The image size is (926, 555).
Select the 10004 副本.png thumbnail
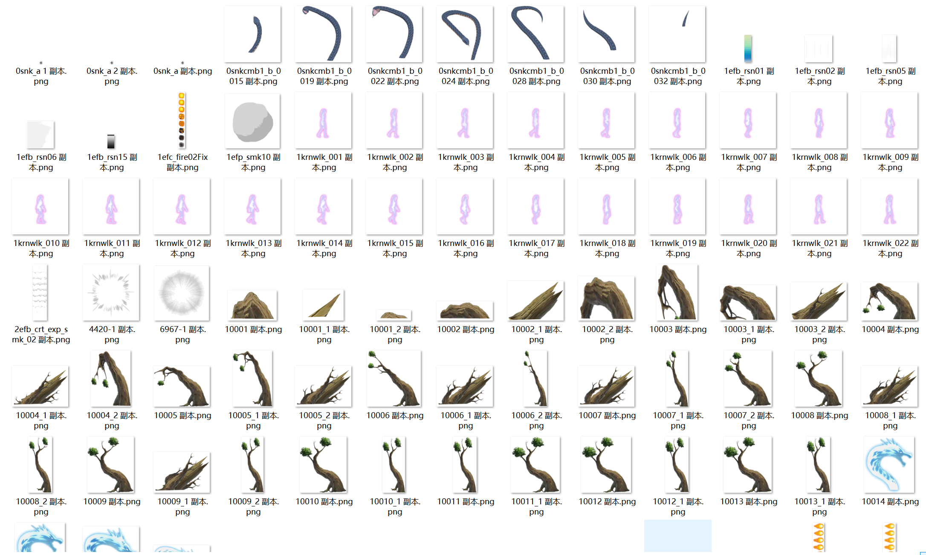(890, 301)
